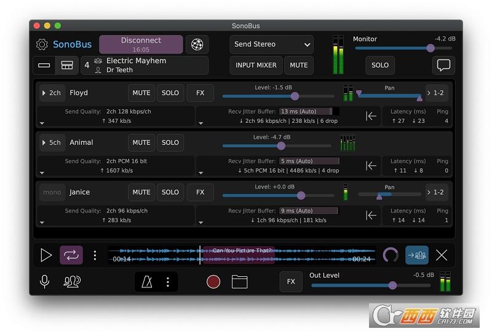The height and width of the screenshot is (334, 492).
Task: Start recording with red record button
Action: click(213, 282)
